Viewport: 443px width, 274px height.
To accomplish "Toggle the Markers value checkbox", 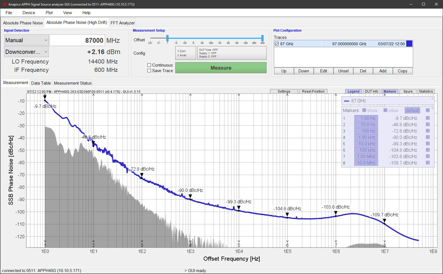I will point(385,110).
